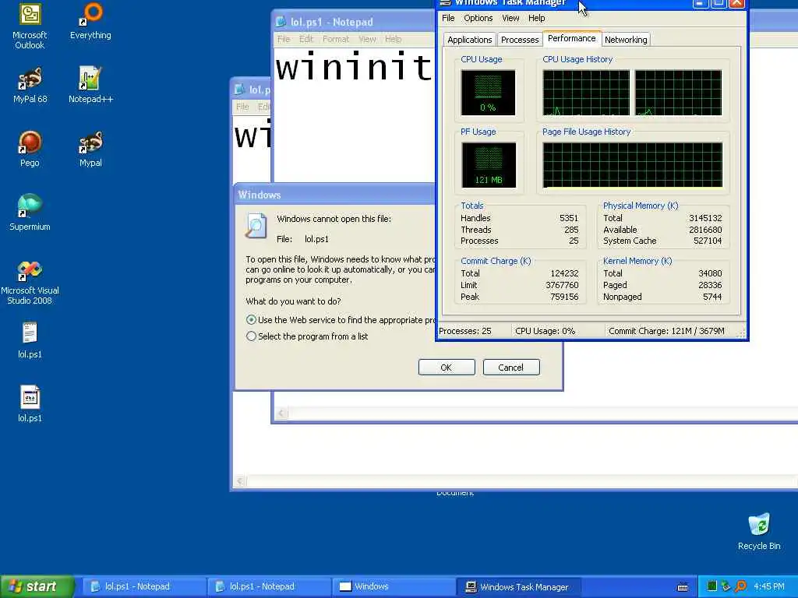Click the safely remove hardware tray icon
Screen dimensions: 798x598
[726, 586]
